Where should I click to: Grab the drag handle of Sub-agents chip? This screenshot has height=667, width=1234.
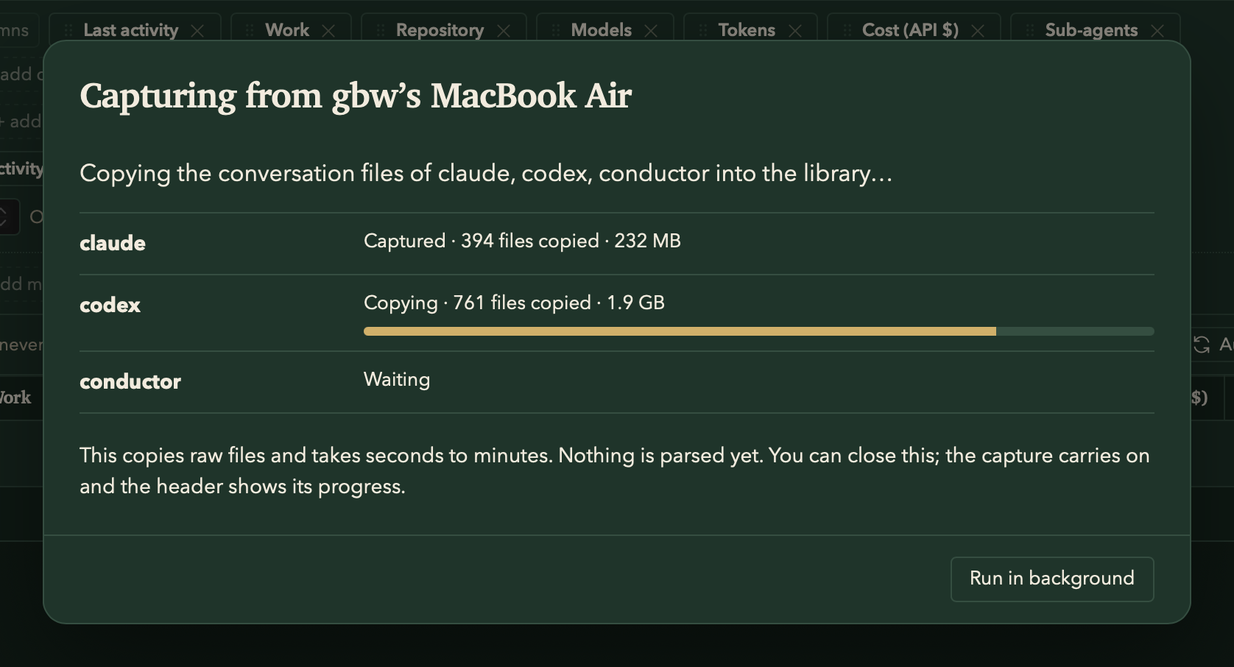(1030, 30)
